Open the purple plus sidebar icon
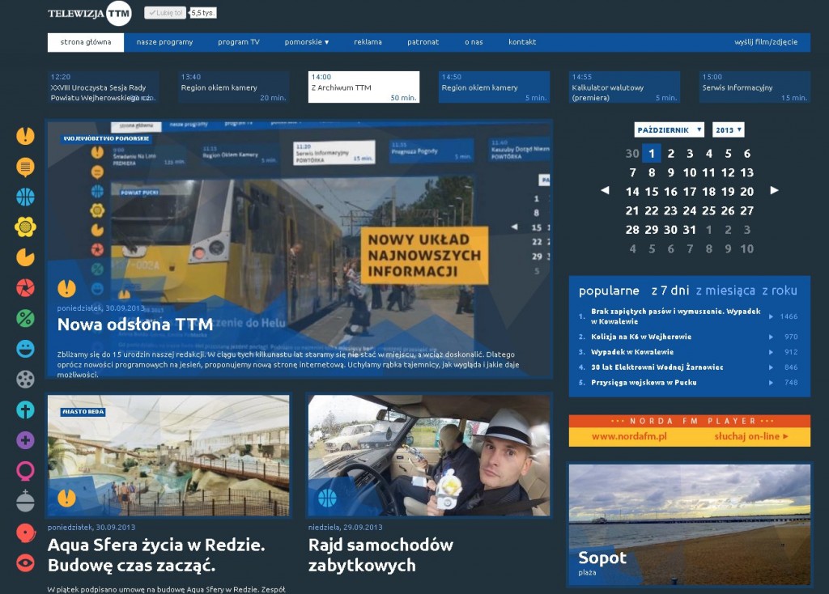Image resolution: width=829 pixels, height=594 pixels. click(25, 440)
